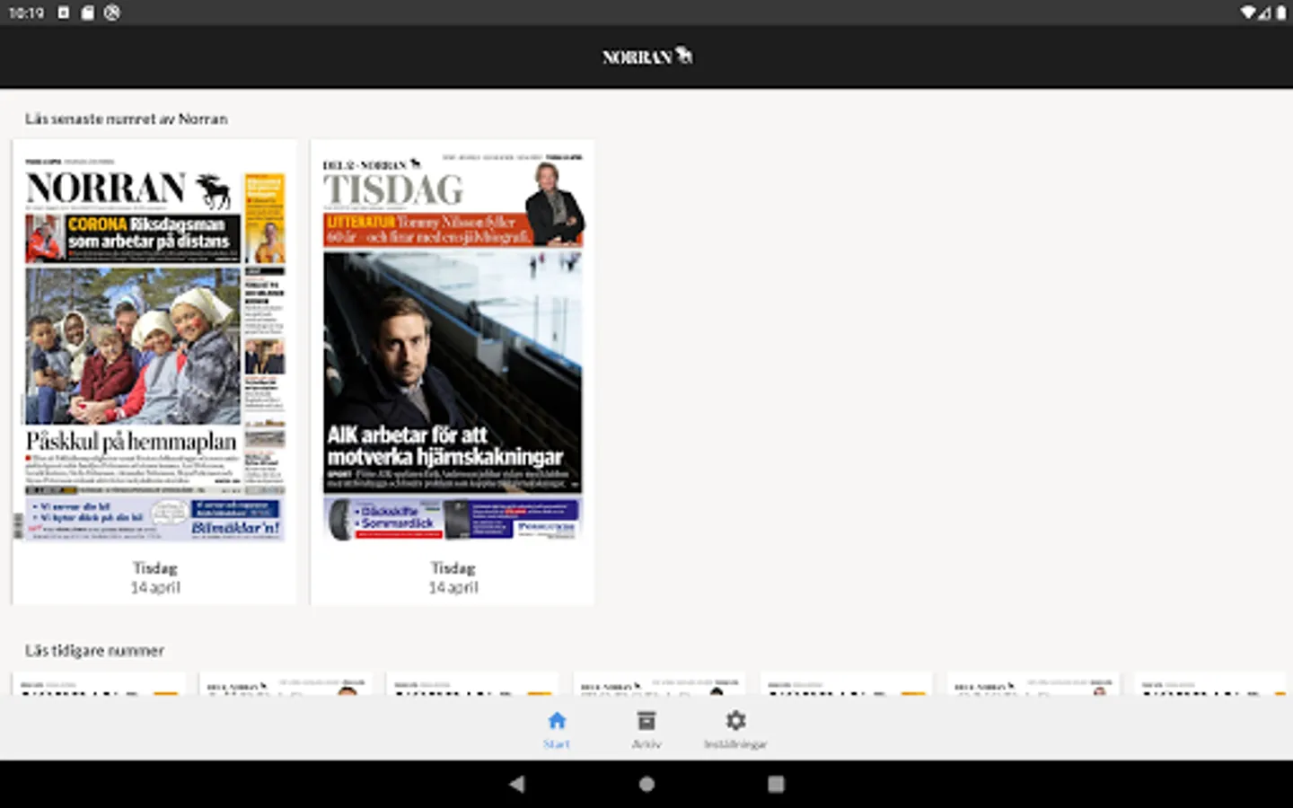Open the Del 2 Tisdag edition cover
Image resolution: width=1293 pixels, height=808 pixels.
pos(453,348)
